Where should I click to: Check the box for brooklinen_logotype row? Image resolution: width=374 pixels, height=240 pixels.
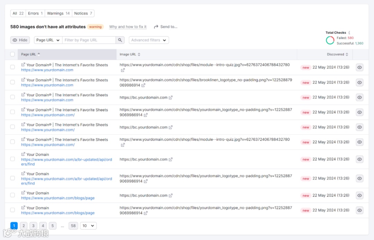tap(12, 82)
